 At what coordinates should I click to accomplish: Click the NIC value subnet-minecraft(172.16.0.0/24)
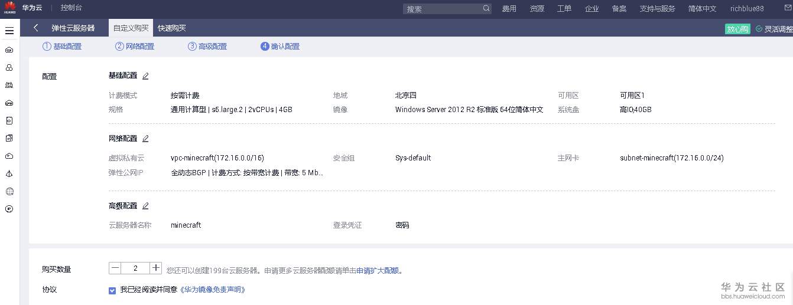[x=672, y=158]
